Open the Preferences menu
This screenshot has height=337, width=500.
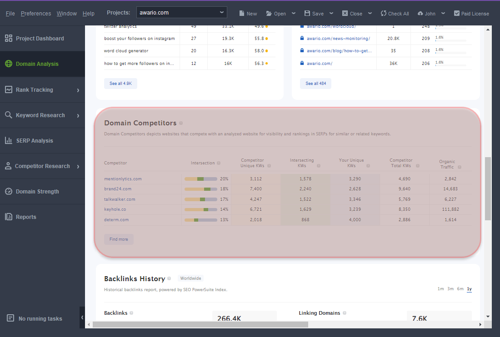36,13
